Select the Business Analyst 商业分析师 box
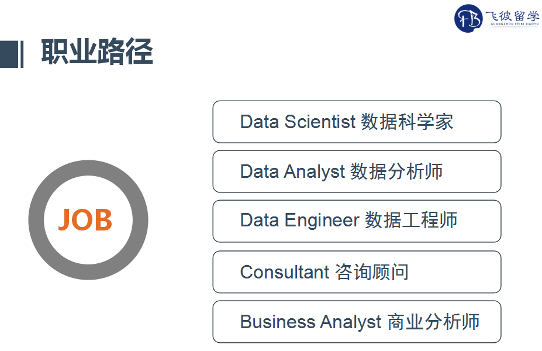The width and height of the screenshot is (542, 351). pos(357,322)
